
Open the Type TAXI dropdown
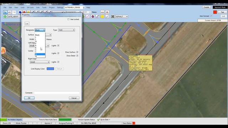[67, 30]
